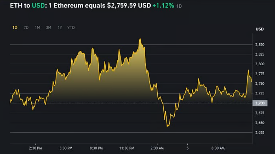The height and width of the screenshot is (154, 275).
Task: Click the highlighted 2,700 price marker
Action: pos(259,103)
